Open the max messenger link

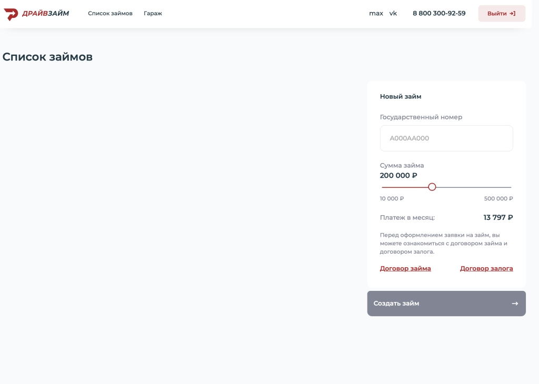376,14
